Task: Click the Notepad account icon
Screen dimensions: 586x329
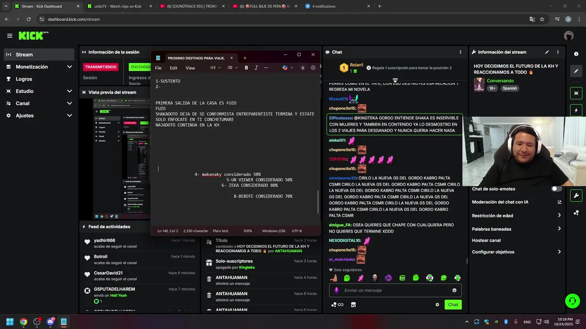Action: (303, 68)
